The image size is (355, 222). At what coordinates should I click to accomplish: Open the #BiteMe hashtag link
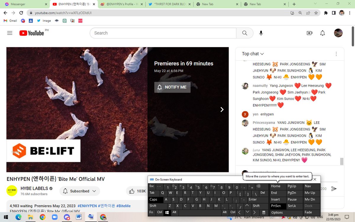pos(123,206)
